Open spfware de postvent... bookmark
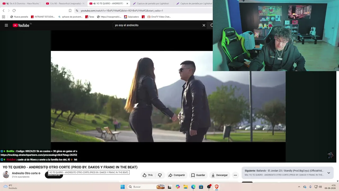Screen dimensions: 339x191 (70, 17)
